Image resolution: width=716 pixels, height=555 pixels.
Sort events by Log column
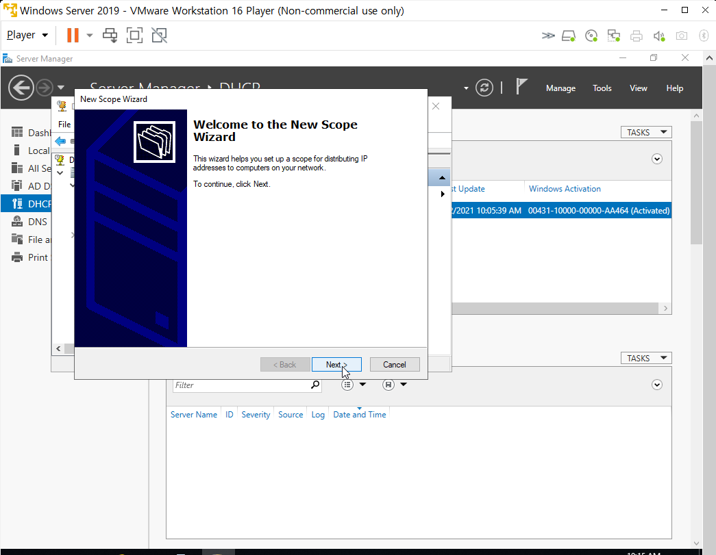(318, 415)
